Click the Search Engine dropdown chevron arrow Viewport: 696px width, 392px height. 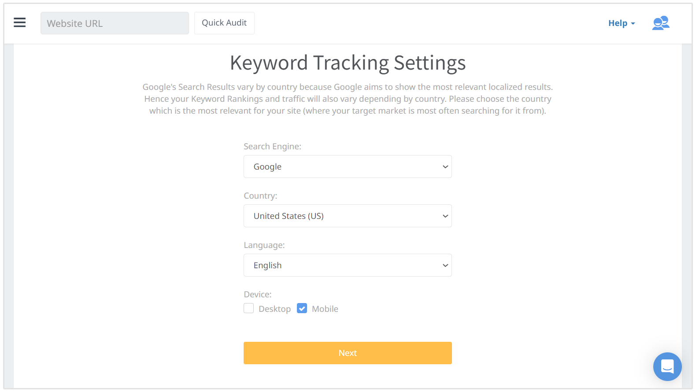445,167
